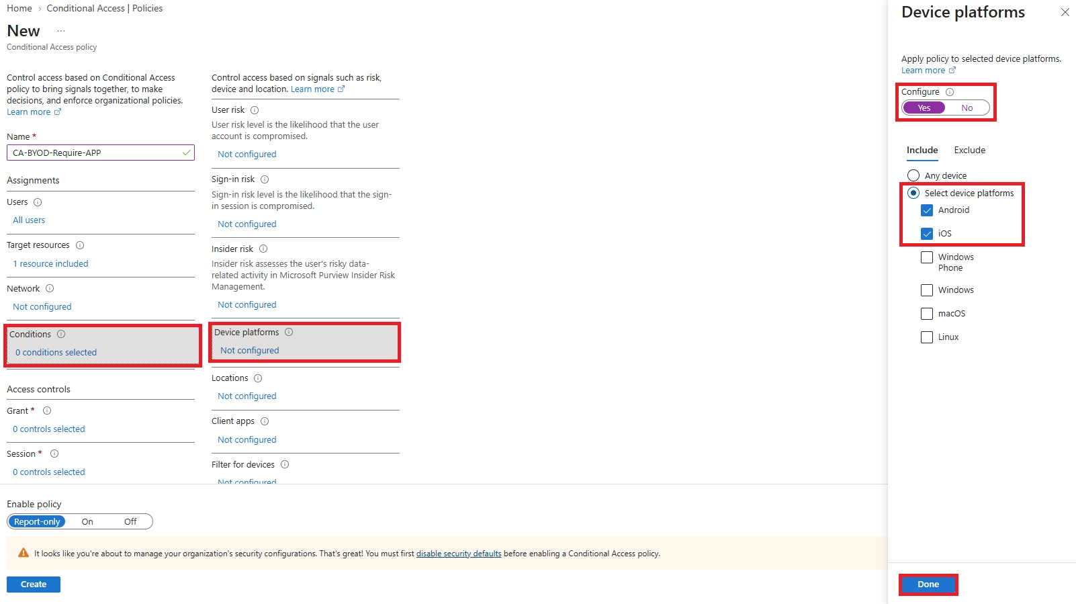This screenshot has height=604, width=1076.
Task: Click the info icon next to Grant
Action: point(47,411)
